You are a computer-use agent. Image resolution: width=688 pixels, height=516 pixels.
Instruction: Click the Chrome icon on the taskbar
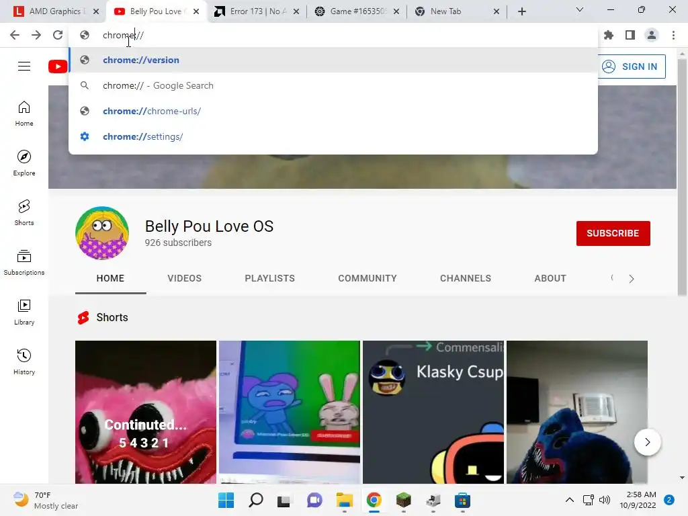pyautogui.click(x=374, y=500)
